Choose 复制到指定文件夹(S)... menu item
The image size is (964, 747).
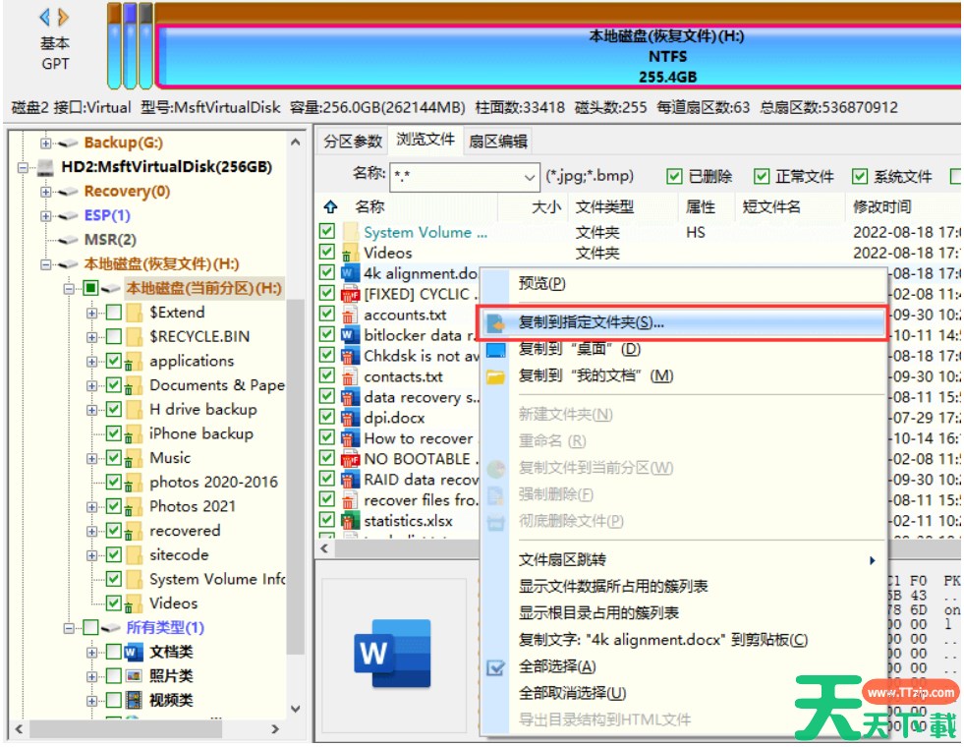(x=684, y=322)
